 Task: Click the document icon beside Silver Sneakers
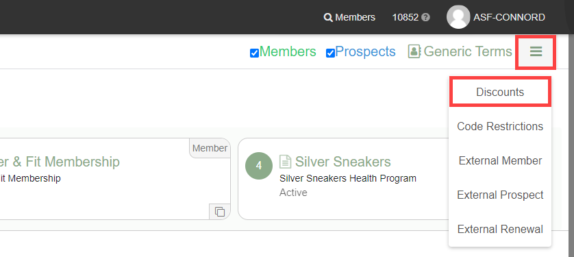[x=285, y=162]
